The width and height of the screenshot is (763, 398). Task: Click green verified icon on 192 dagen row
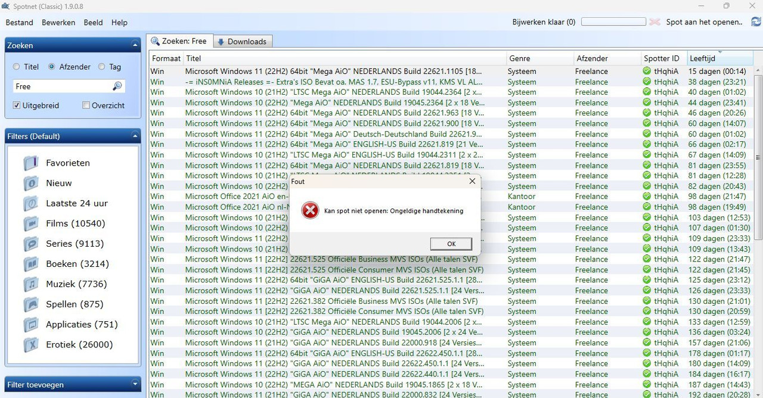(647, 394)
